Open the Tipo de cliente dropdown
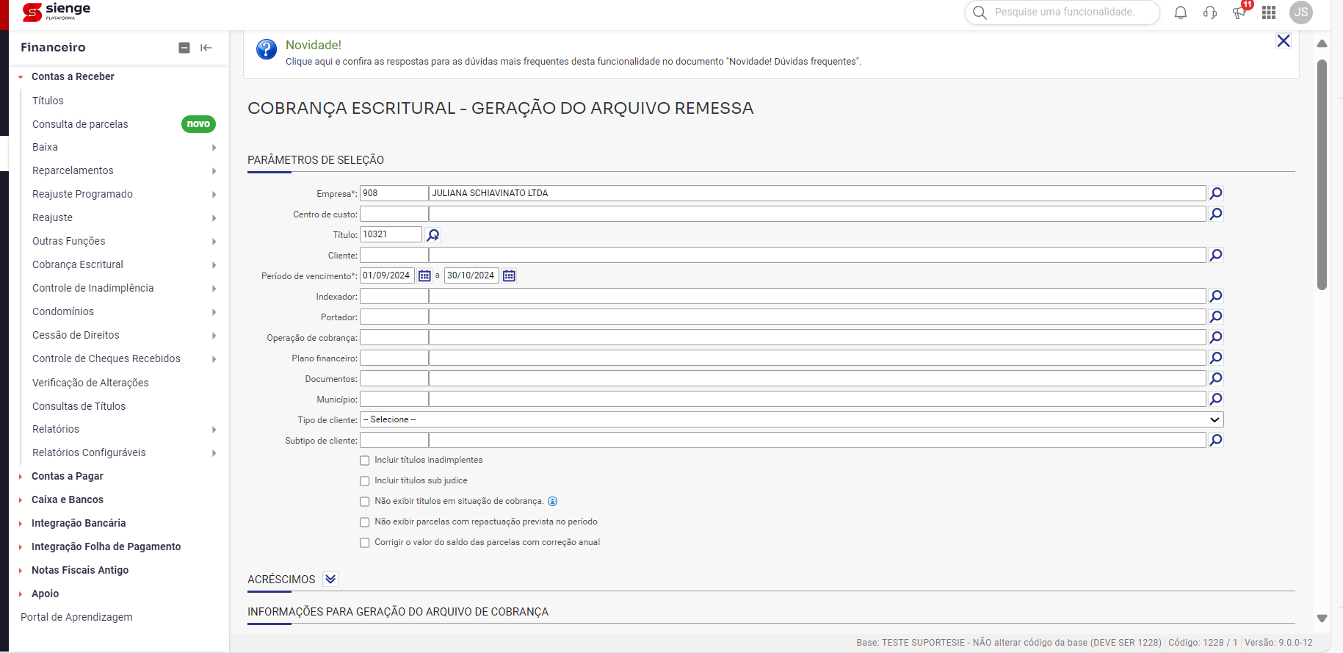Screen dimensions: 1343x653 (792, 419)
